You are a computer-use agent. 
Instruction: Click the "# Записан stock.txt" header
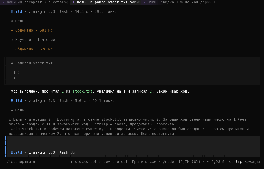[x=32, y=63]
